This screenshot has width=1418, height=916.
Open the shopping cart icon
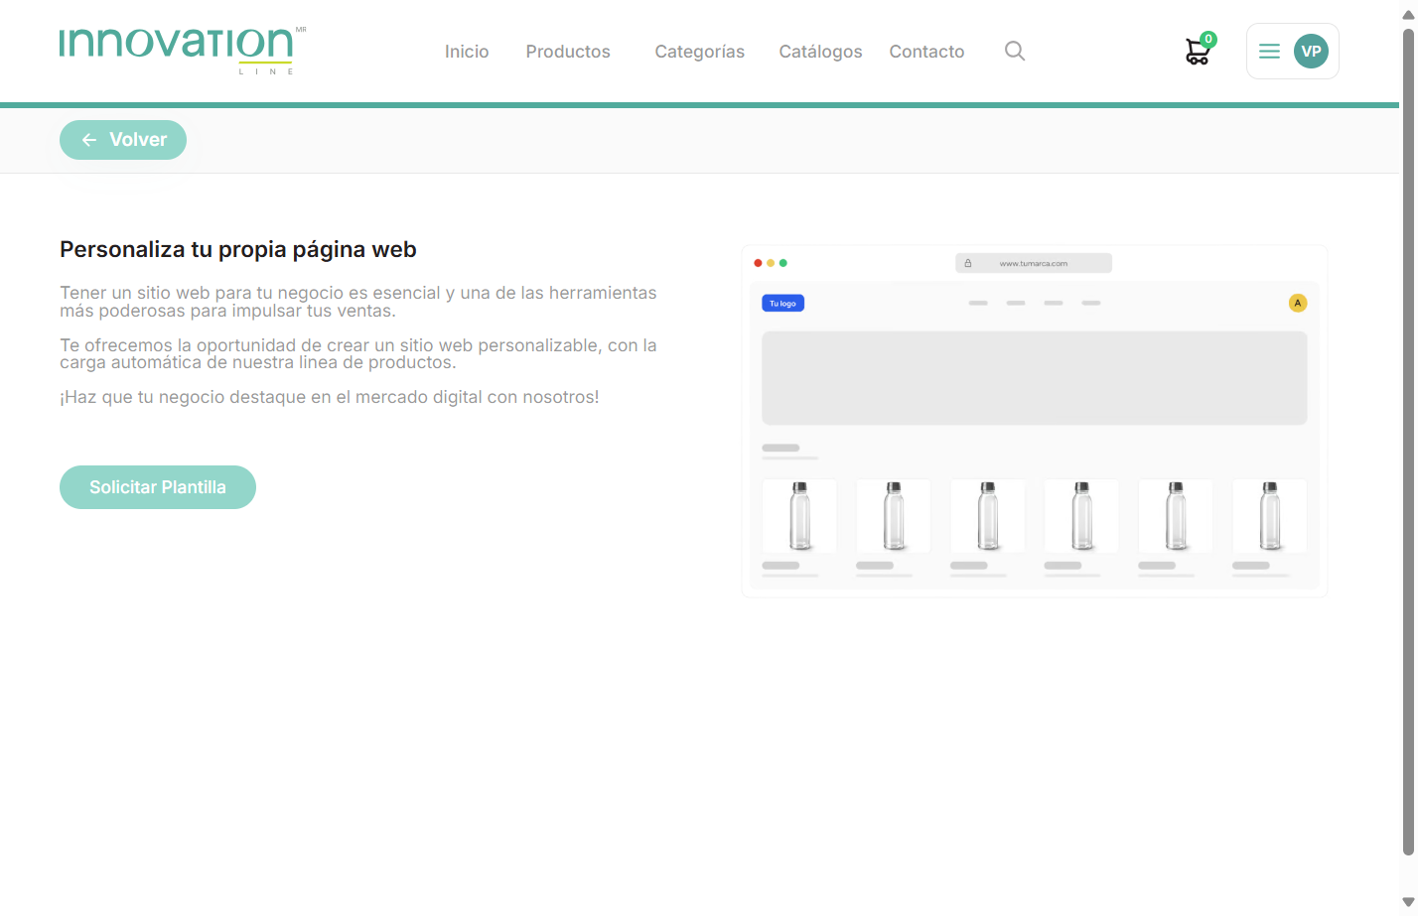click(1198, 53)
